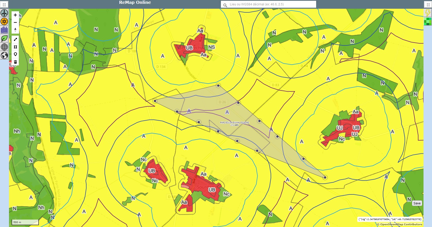Screen dimensions: 432x227
Task: Select the urban buildings layer icon
Action: [x=4, y=30]
